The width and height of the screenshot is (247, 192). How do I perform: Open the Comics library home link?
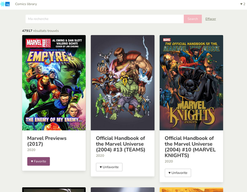(x=26, y=4)
